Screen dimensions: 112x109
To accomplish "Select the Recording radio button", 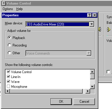I will [x=9, y=45].
